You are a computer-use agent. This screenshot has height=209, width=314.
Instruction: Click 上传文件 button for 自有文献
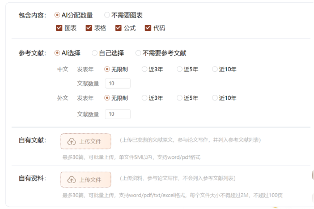point(86,141)
